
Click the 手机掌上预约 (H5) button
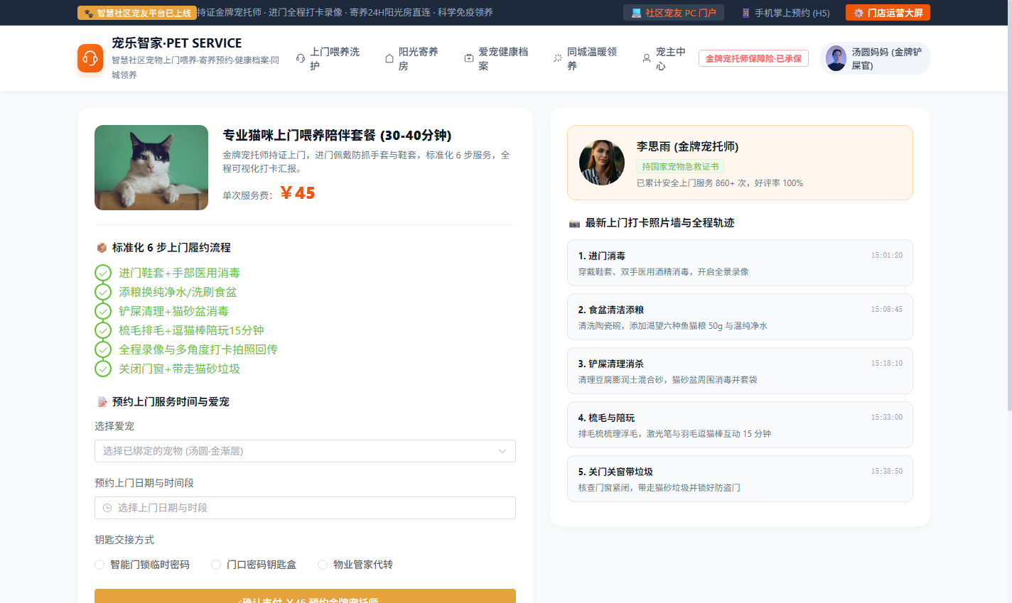point(785,13)
